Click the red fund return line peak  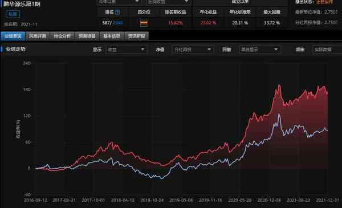pos(279,85)
